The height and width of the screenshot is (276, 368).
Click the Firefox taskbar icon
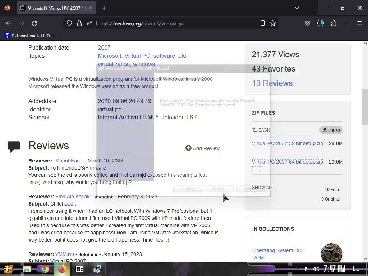tap(62, 269)
